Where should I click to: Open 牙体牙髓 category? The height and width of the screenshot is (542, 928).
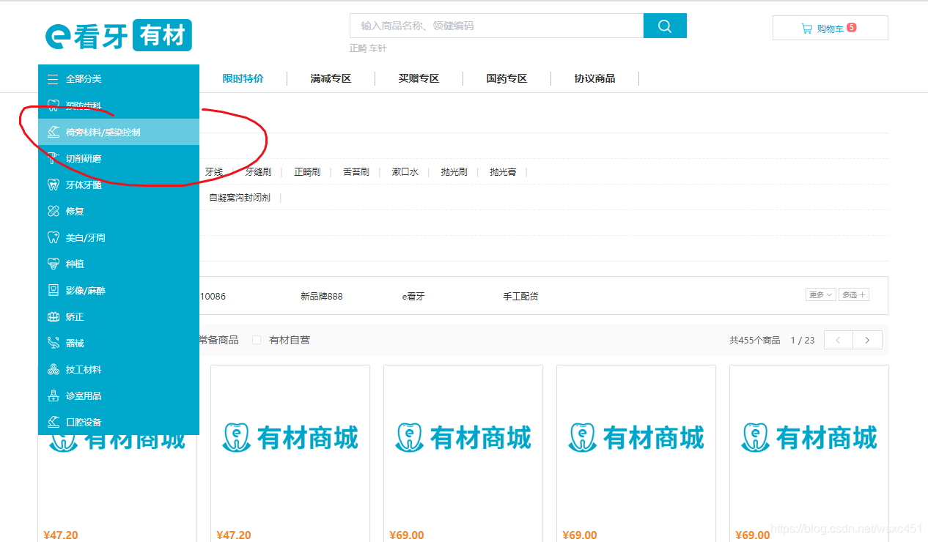(x=119, y=185)
